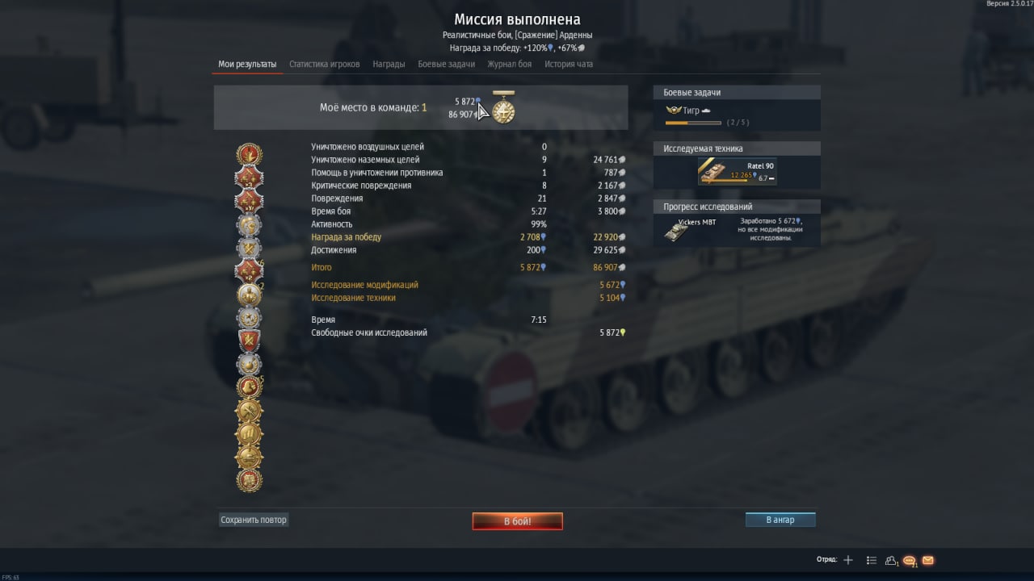
Task: Open the chat messages bubble icon
Action: point(910,560)
